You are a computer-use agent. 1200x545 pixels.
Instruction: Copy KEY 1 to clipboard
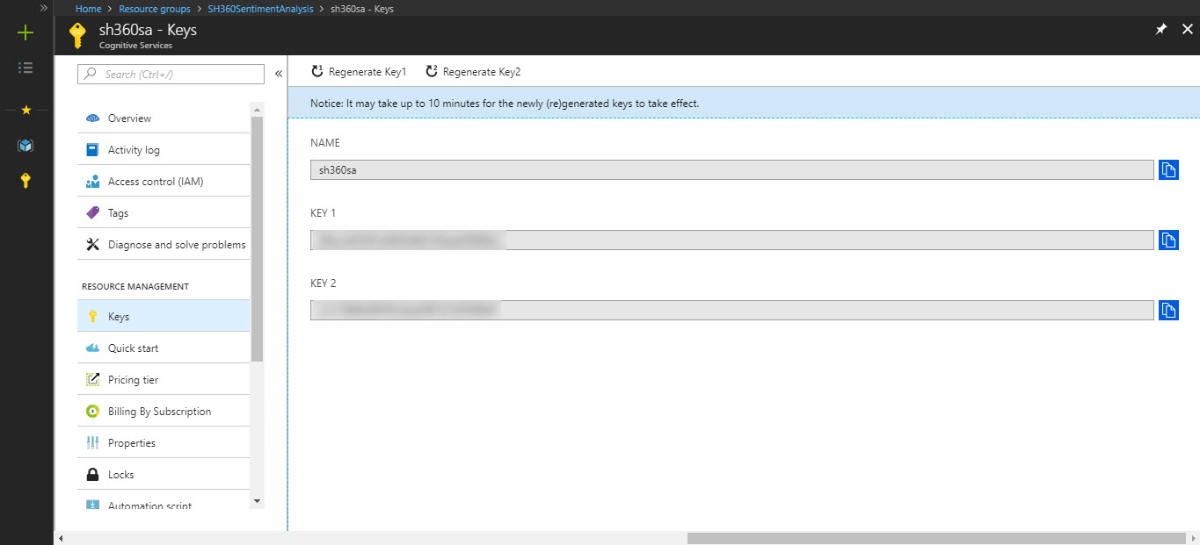coord(1168,240)
